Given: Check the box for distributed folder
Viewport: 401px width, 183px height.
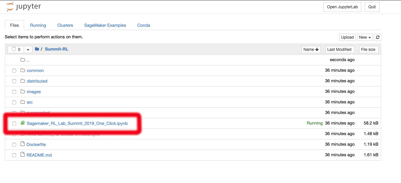Looking at the screenshot, I should tap(14, 81).
